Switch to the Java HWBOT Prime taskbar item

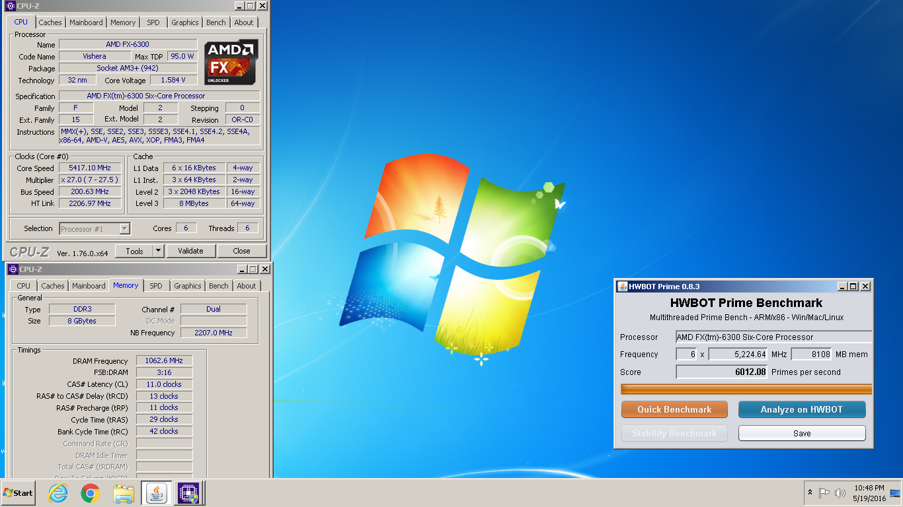click(x=157, y=493)
